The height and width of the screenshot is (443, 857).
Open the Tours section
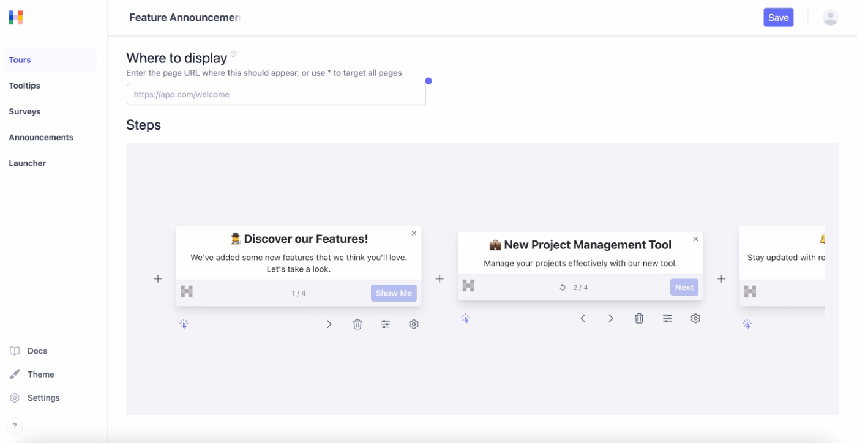(50, 60)
